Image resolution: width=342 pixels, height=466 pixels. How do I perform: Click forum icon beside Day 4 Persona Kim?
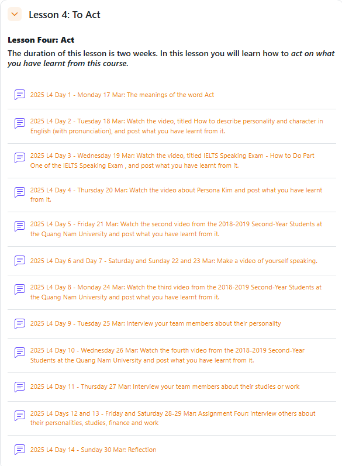coord(20,192)
